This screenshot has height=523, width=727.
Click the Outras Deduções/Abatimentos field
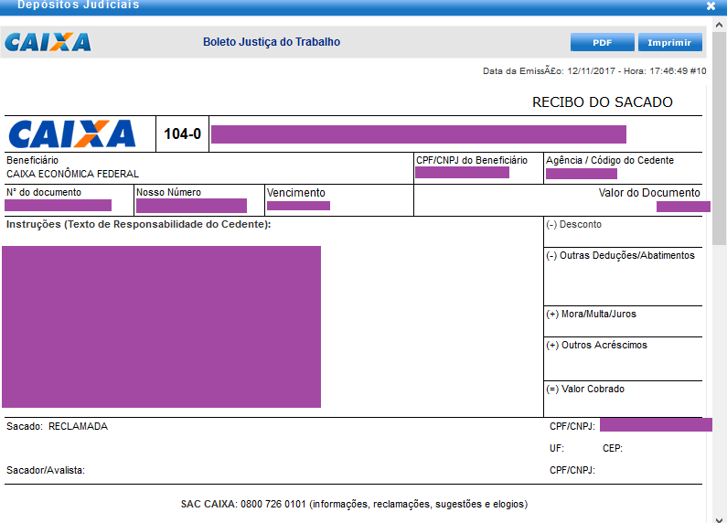(x=623, y=276)
